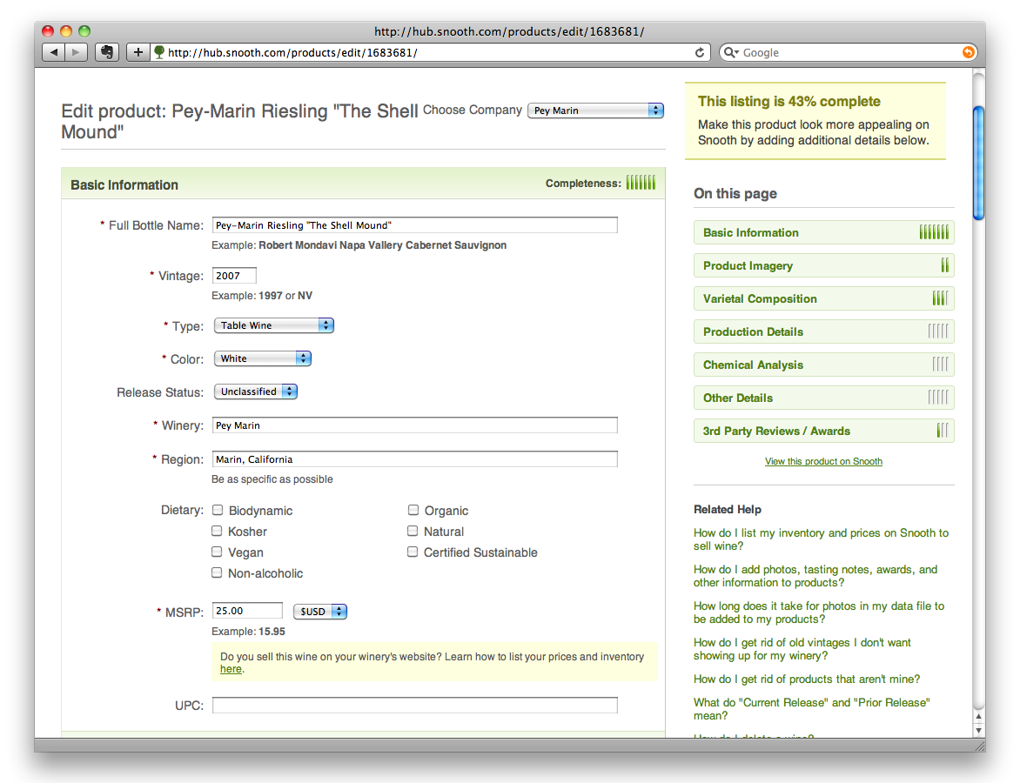1020x783 pixels.
Task: Open help on Current Release and Prior Release
Action: coord(811,709)
